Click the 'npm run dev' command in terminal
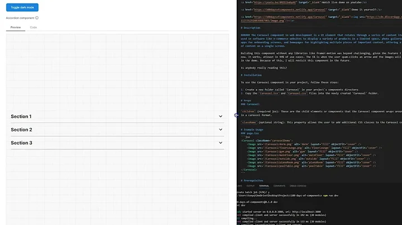This screenshot has height=225, width=402. (x=331, y=195)
